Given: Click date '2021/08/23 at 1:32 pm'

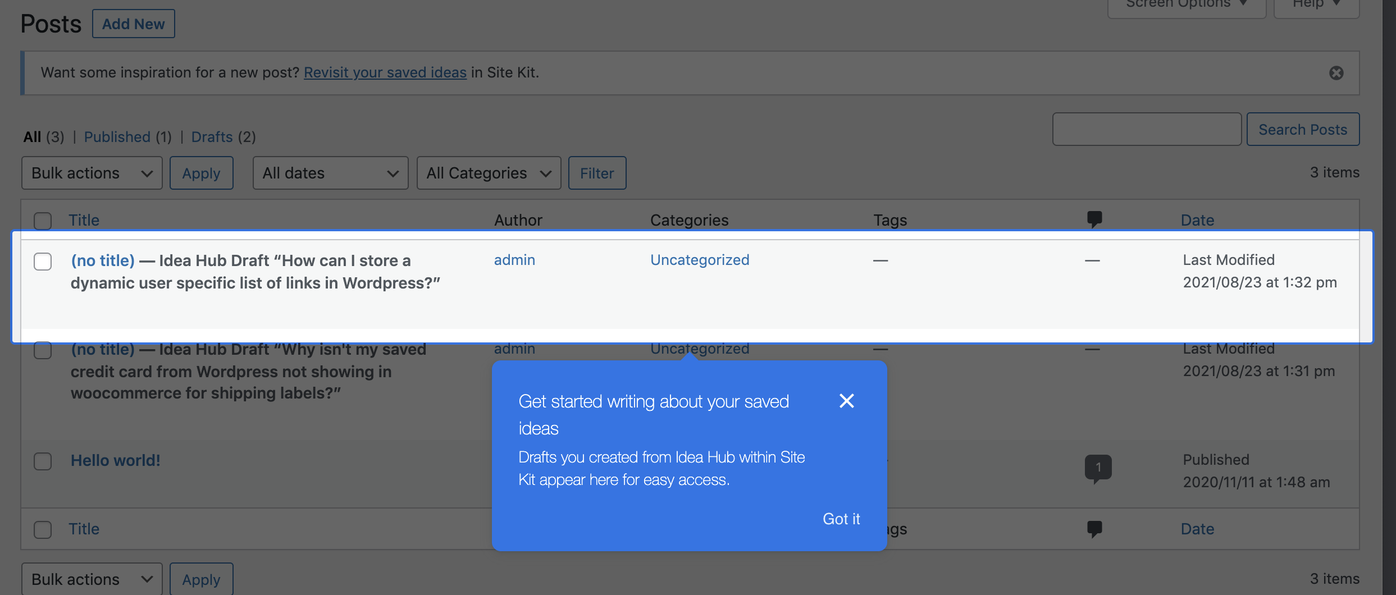Looking at the screenshot, I should tap(1260, 282).
